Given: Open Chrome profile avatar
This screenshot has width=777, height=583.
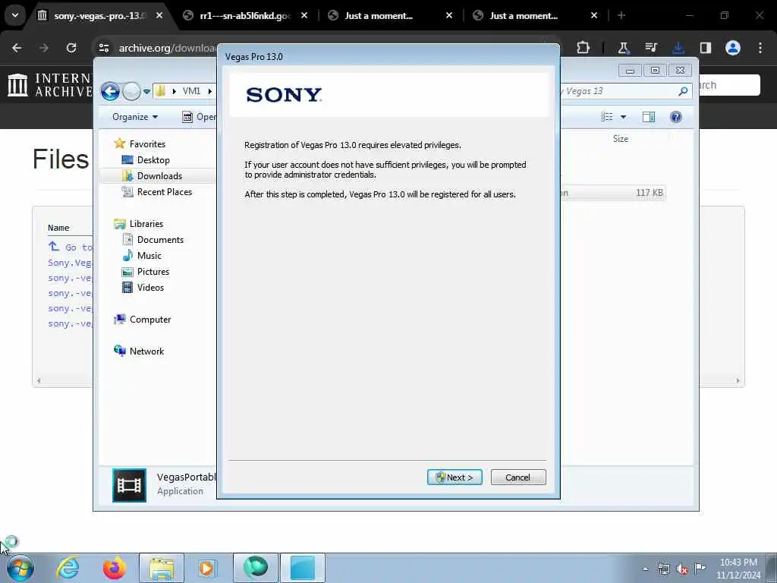Looking at the screenshot, I should coord(733,48).
